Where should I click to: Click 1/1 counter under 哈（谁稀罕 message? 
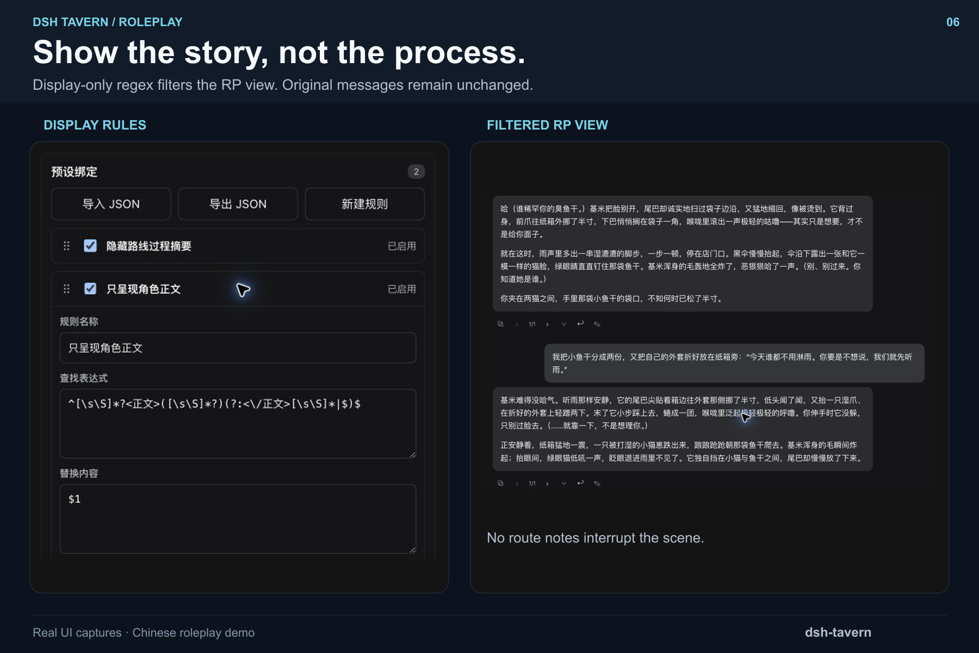click(532, 324)
